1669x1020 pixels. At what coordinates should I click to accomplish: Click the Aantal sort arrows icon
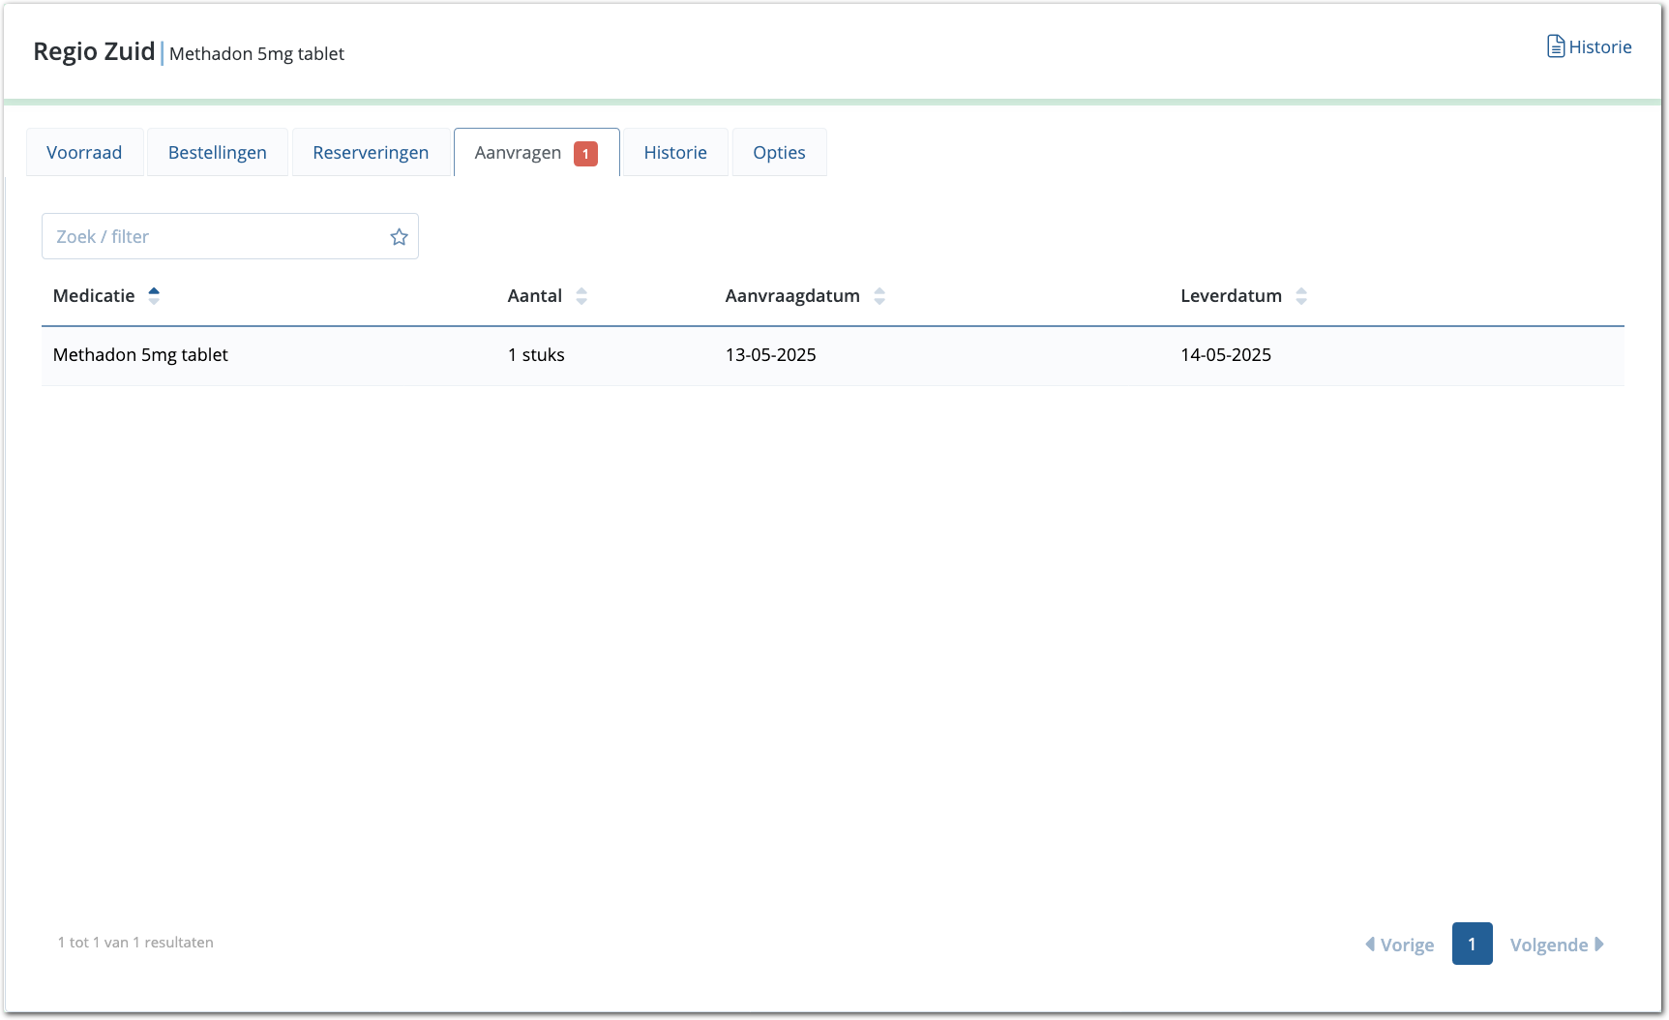581,296
